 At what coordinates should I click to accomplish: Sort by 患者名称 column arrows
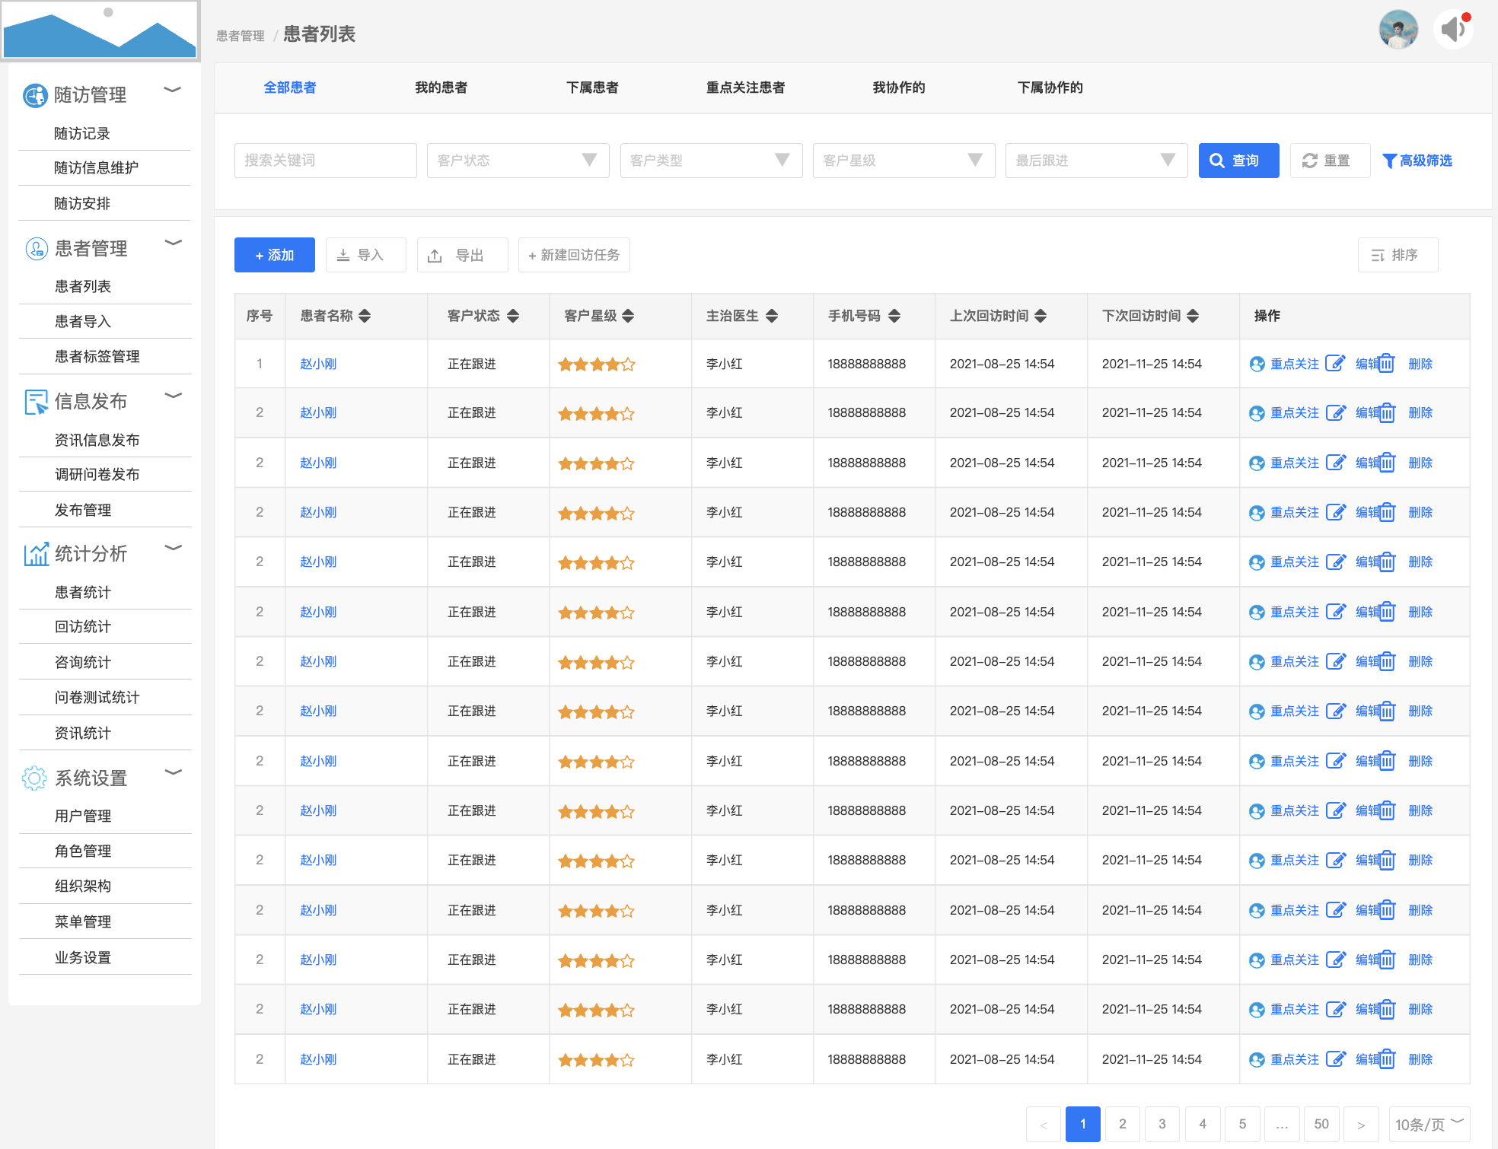[365, 316]
